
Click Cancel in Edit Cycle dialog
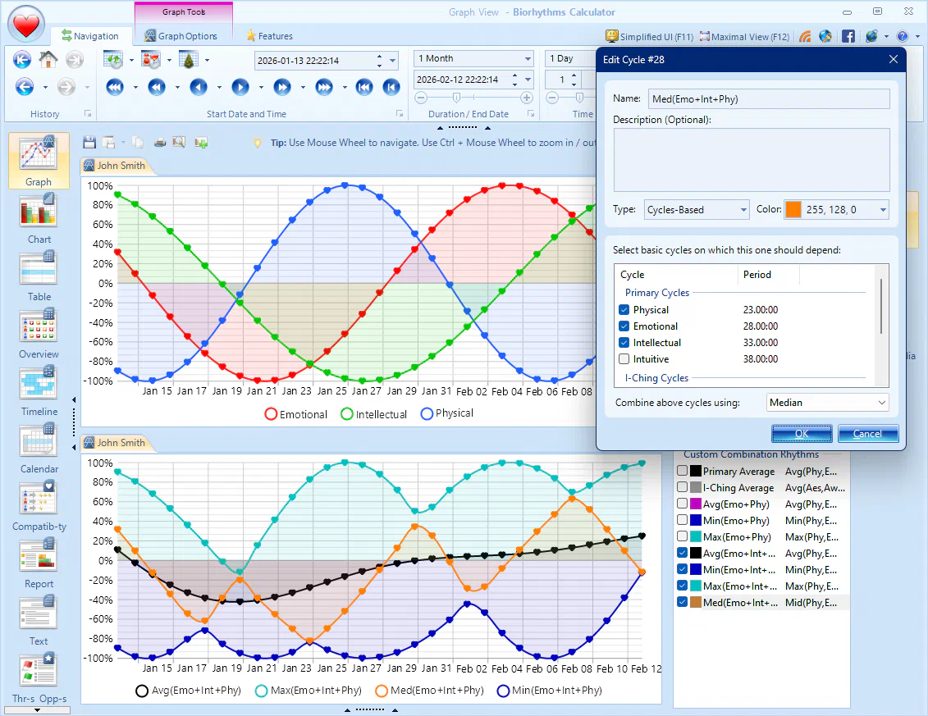(x=867, y=434)
